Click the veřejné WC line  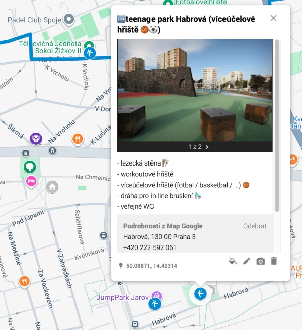coord(135,206)
